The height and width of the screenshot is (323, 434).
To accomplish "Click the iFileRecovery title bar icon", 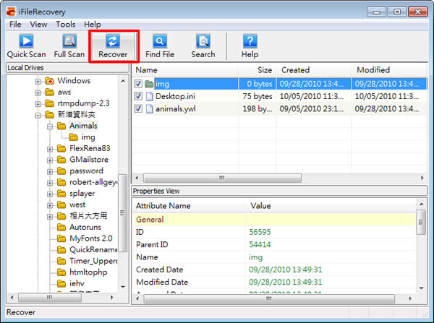I will 11,12.
